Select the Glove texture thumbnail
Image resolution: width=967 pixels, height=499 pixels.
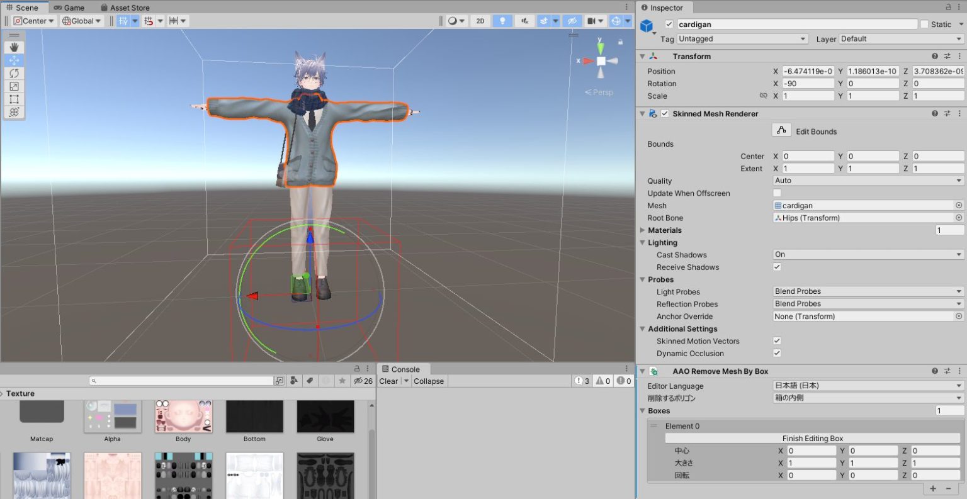coord(325,415)
